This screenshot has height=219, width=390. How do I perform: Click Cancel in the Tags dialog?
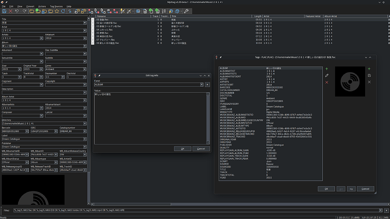(x=365, y=189)
